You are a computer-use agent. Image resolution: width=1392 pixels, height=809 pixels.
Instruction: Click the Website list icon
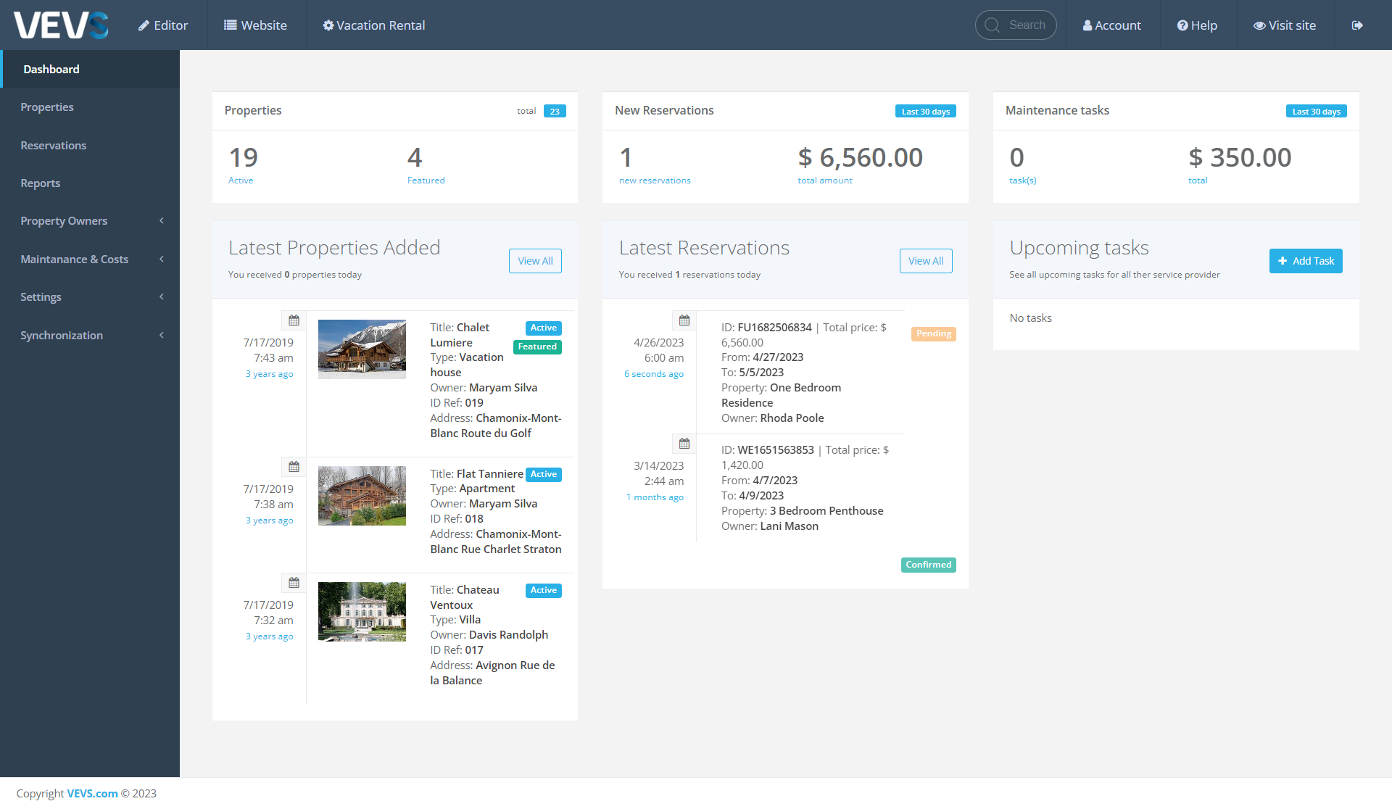[x=230, y=25]
